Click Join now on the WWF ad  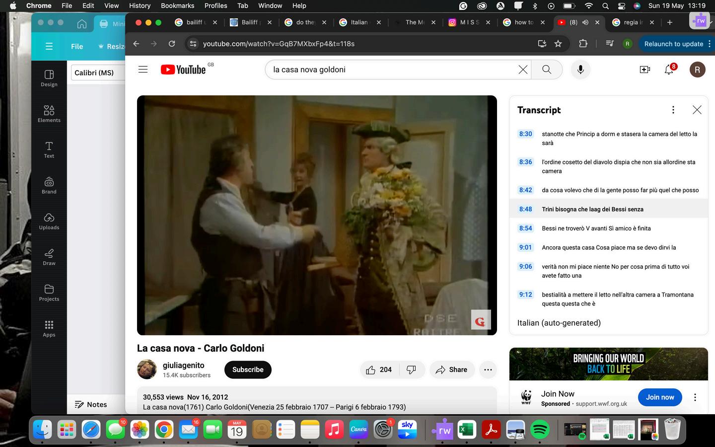point(660,397)
